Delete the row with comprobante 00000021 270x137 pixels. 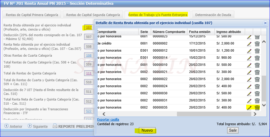pos(257,72)
